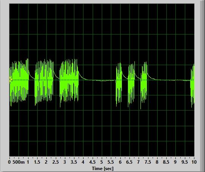
Task: Select the 9.5 time axis label
Action: [184, 162]
